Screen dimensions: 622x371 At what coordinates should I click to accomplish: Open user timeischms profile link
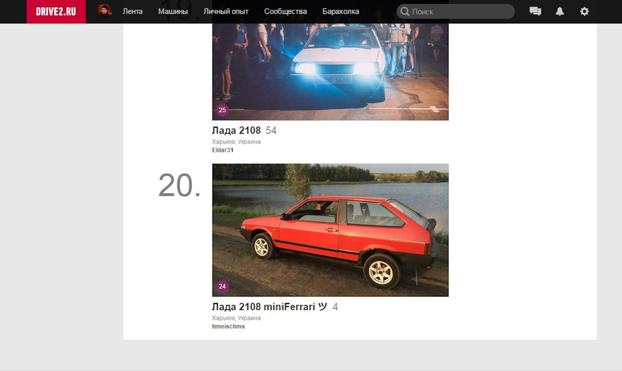[x=229, y=326]
